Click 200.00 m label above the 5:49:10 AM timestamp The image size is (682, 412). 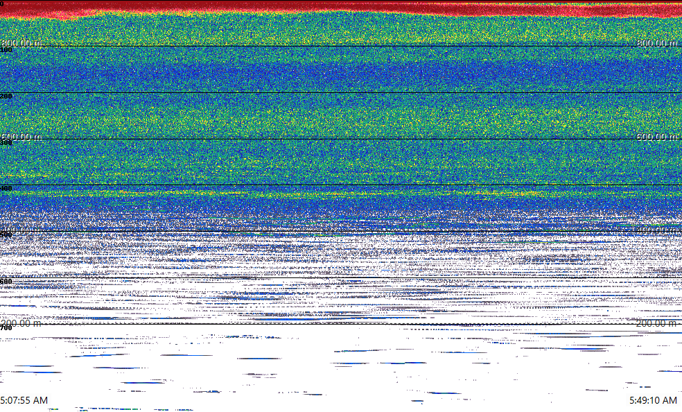pos(656,323)
